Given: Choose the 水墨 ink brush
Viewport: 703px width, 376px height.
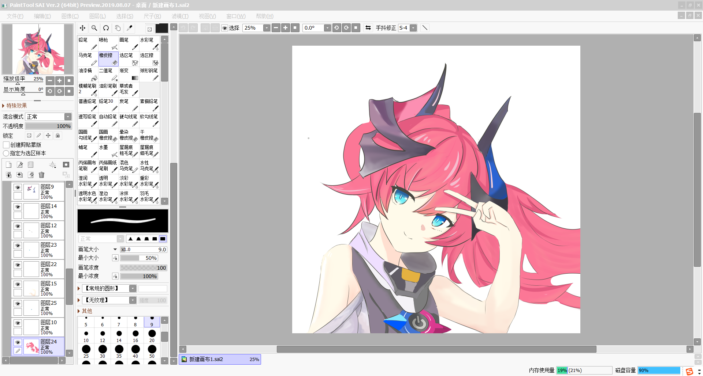Looking at the screenshot, I should [108, 151].
